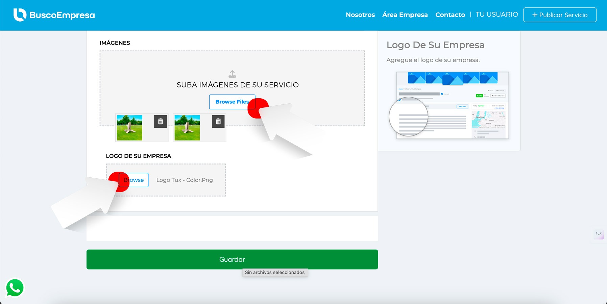The height and width of the screenshot is (304, 607).
Task: Click the plus icon beside Publicar Servicio
Action: [x=535, y=15]
